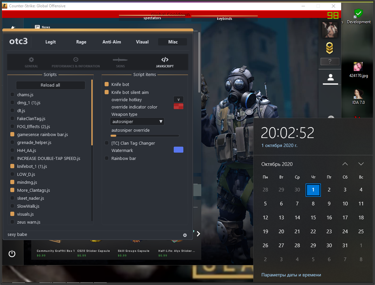Open the Weapon type autosniper dropdown
This screenshot has height=285, width=375.
[137, 121]
